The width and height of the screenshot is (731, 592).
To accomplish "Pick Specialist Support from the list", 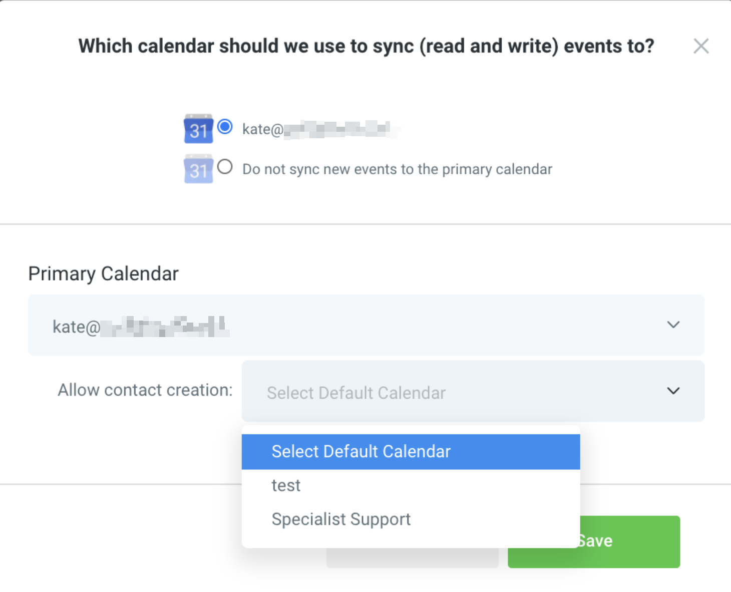I will tap(341, 519).
